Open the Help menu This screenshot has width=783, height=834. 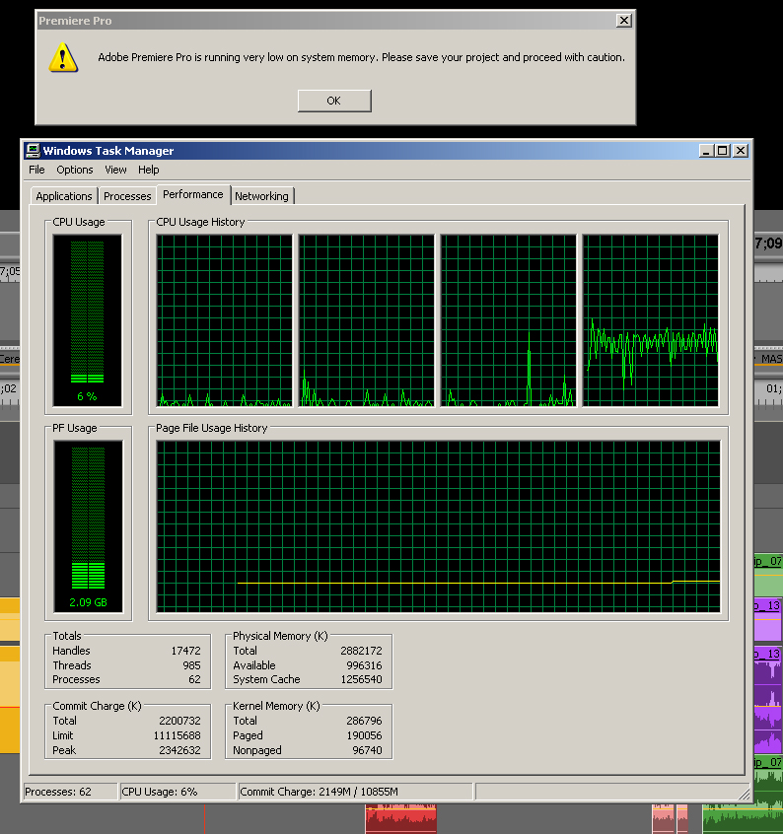(149, 170)
